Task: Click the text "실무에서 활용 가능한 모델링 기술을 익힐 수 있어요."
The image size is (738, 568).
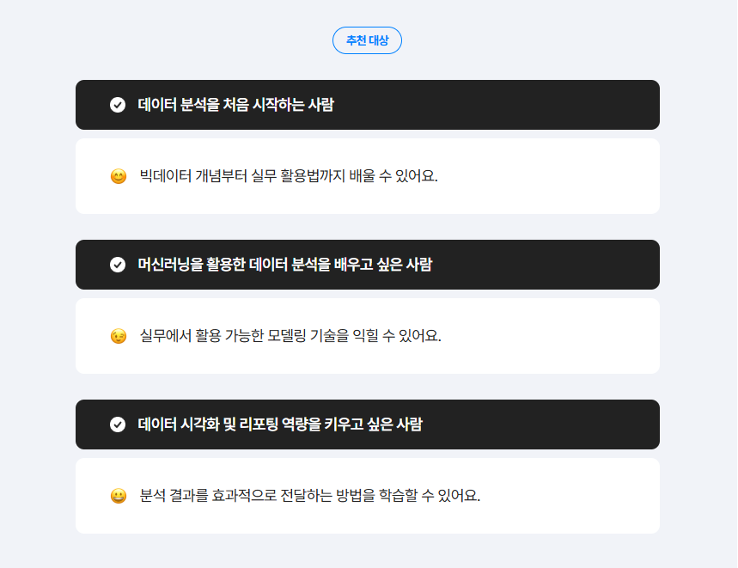Action: point(290,336)
